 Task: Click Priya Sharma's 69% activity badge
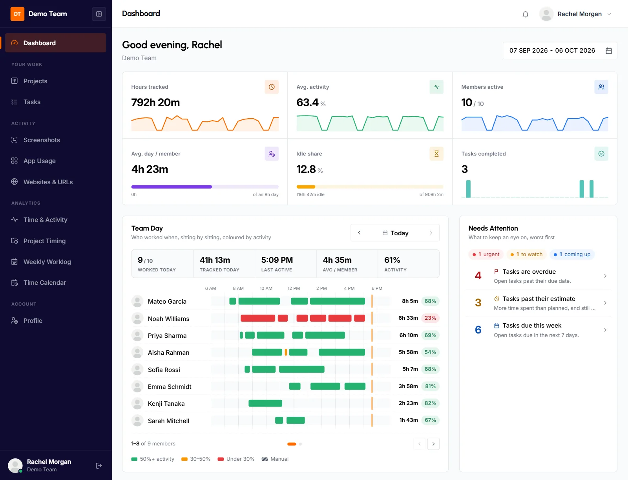(430, 335)
